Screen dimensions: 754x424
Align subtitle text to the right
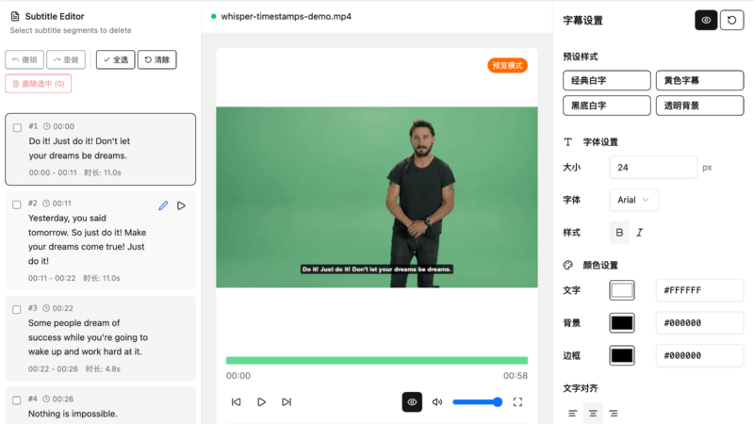[614, 414]
